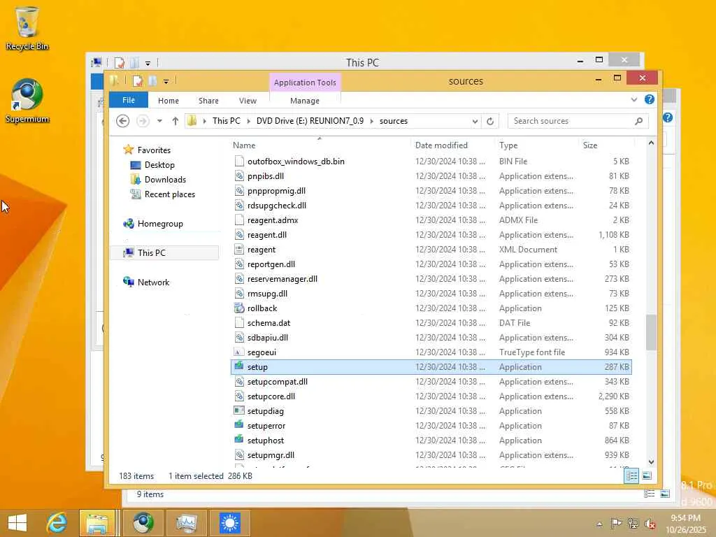This screenshot has width=716, height=537.
Task: Sort by Size column header
Action: point(606,145)
